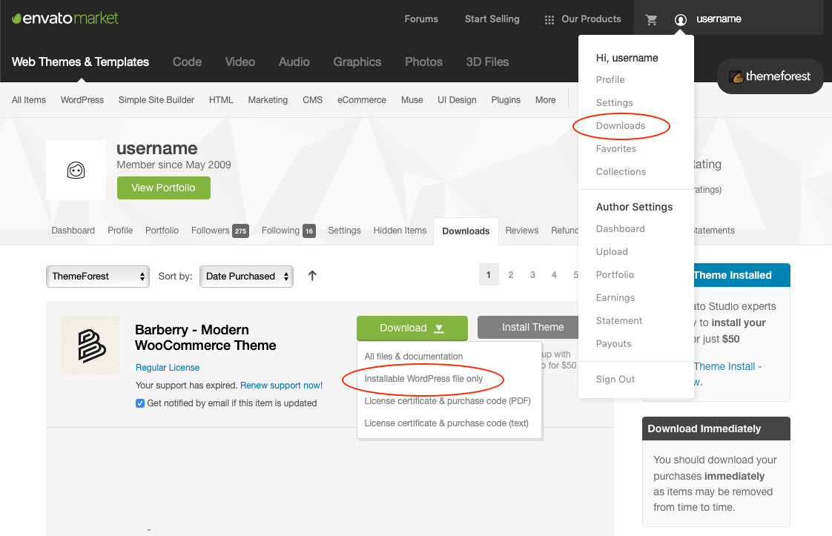Choose Upload under Author Settings
Screen dimensions: 832x536
pos(612,251)
